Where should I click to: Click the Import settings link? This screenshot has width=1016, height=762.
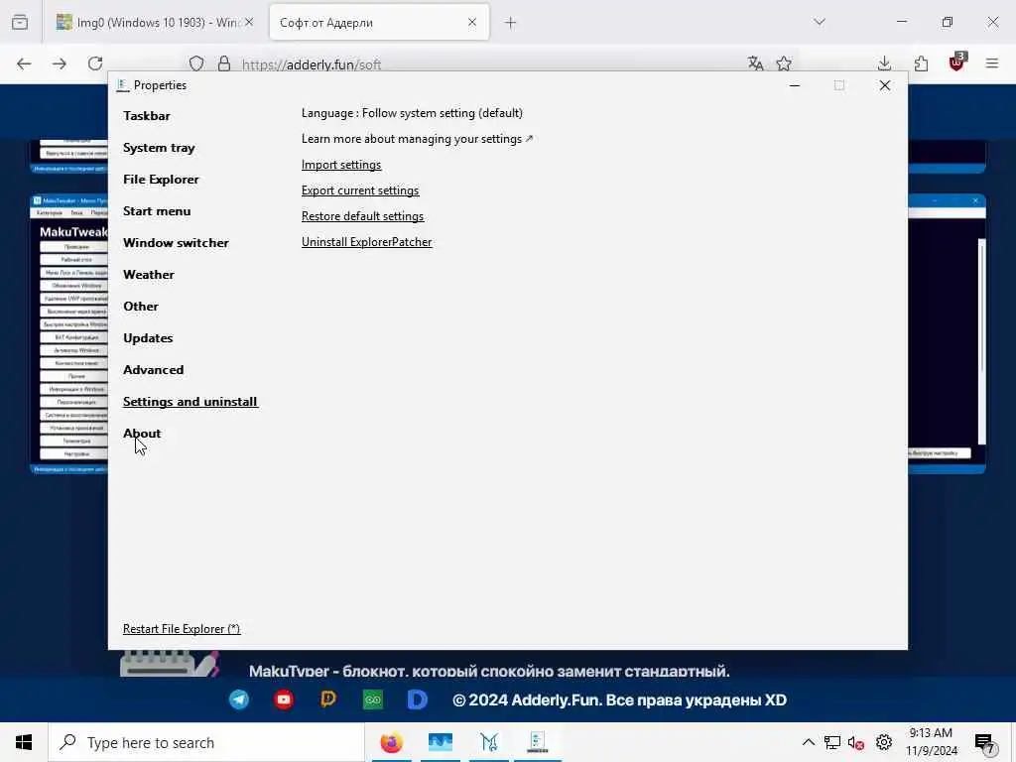click(x=341, y=165)
